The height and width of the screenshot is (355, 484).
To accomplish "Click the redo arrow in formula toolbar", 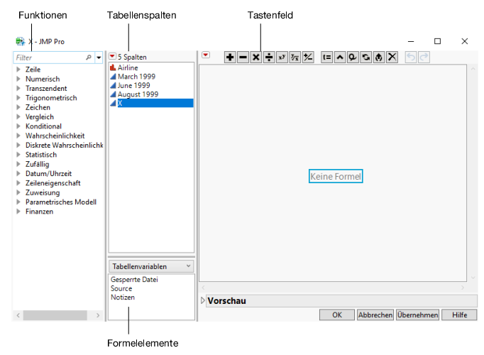I will point(424,58).
